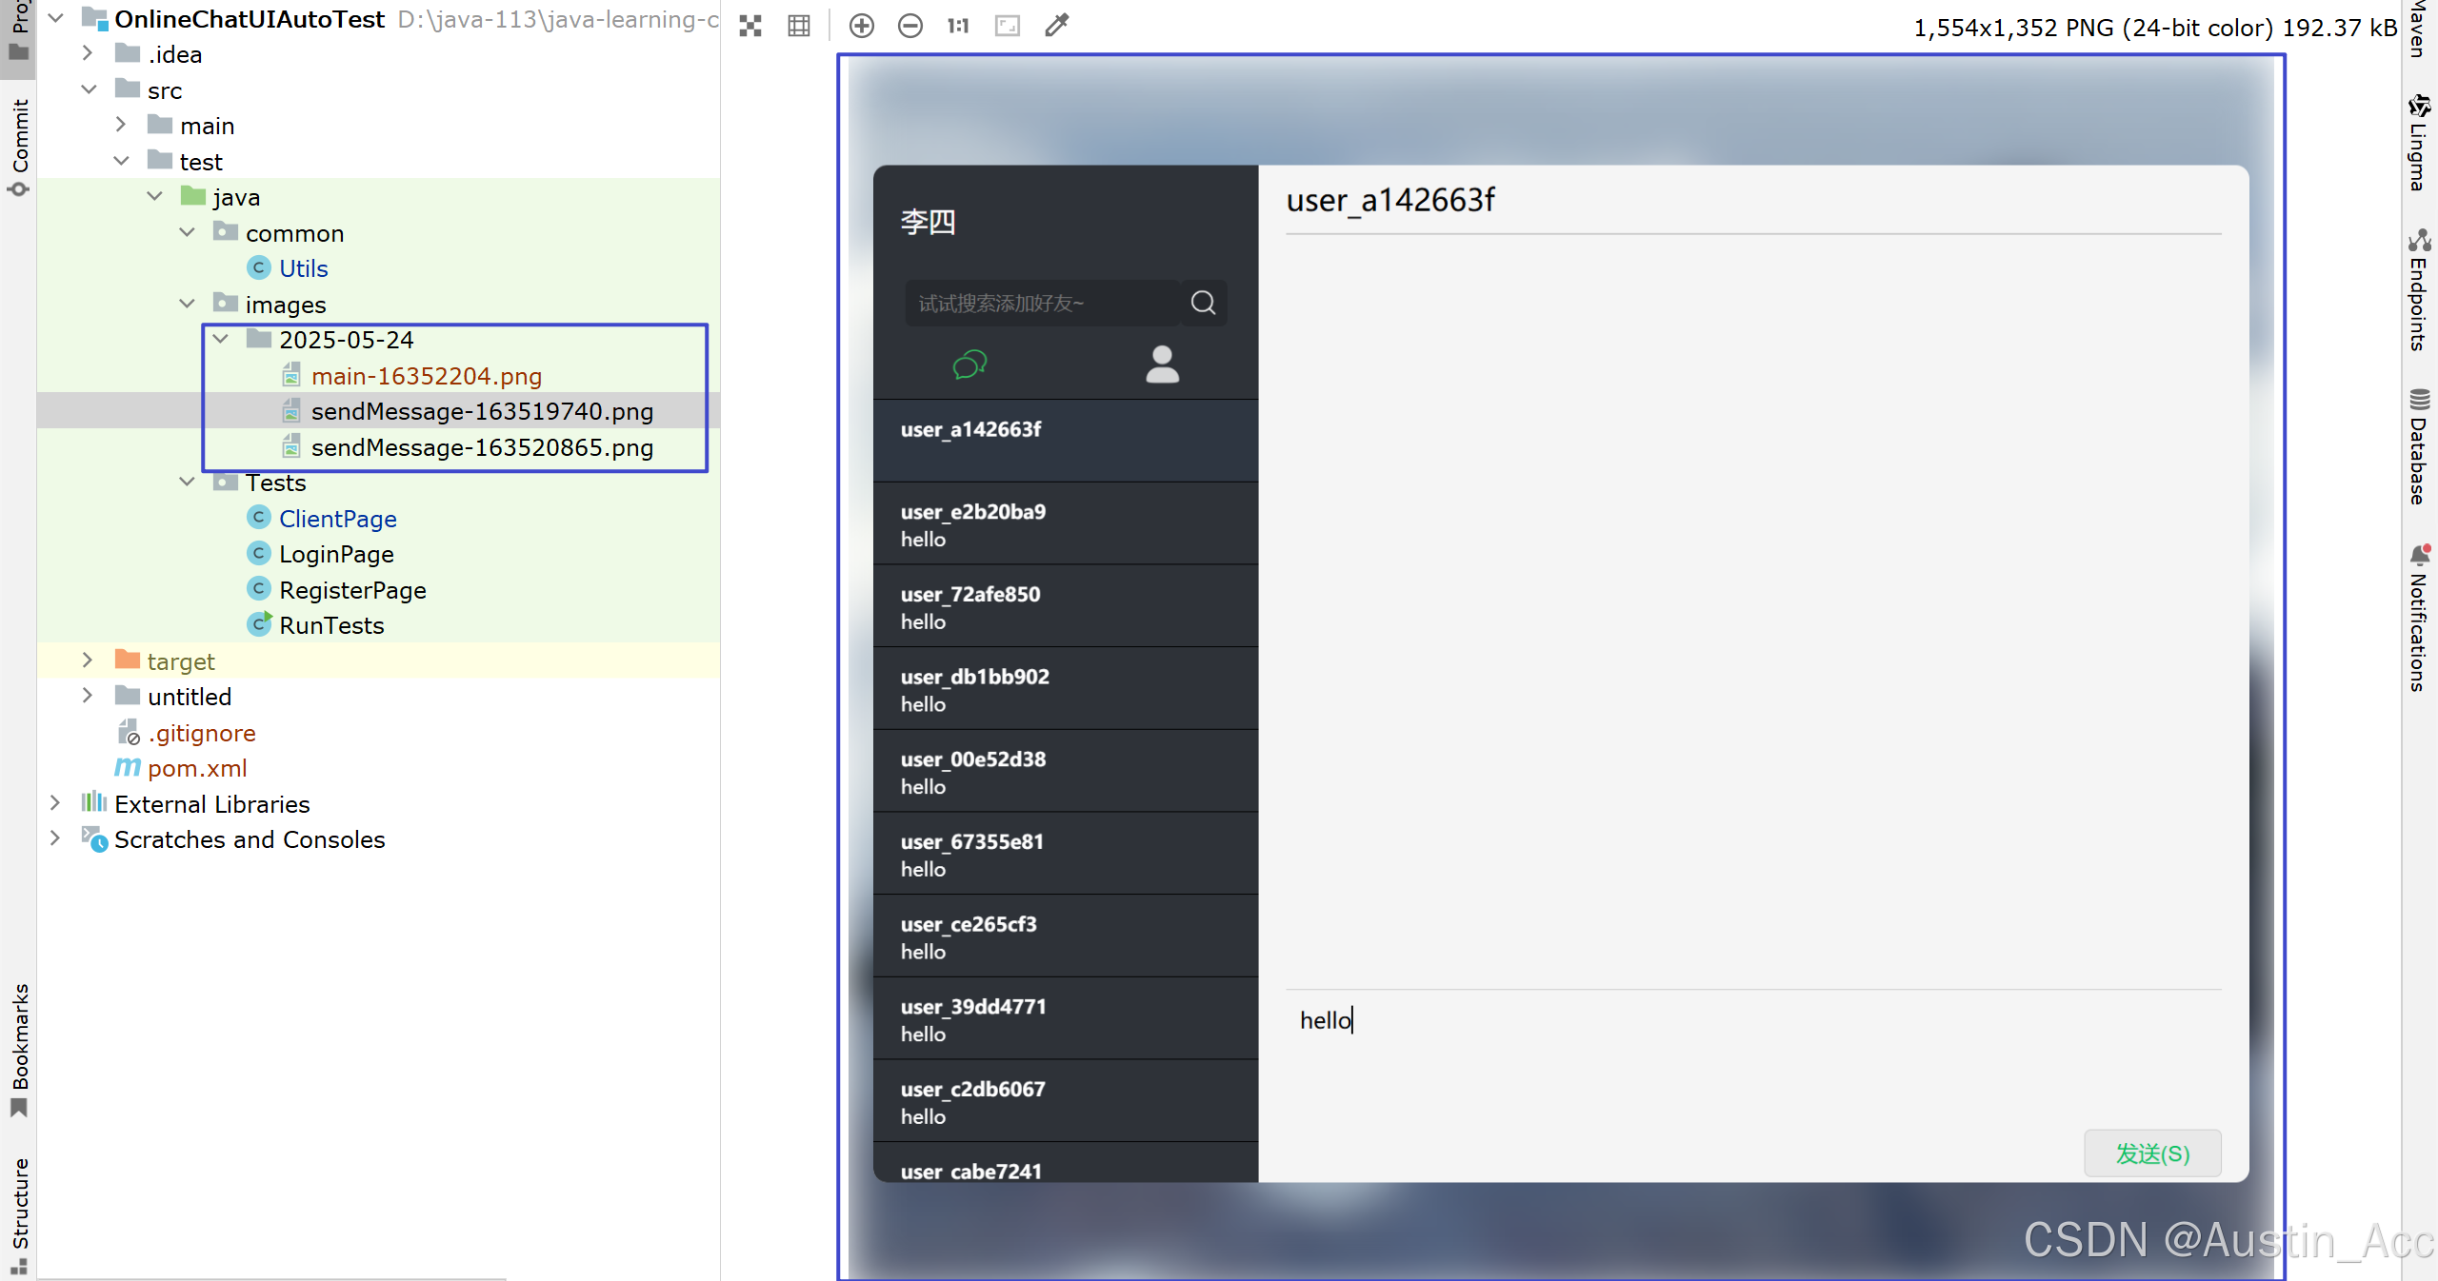Toggle the chessboard transparency icon

750,26
